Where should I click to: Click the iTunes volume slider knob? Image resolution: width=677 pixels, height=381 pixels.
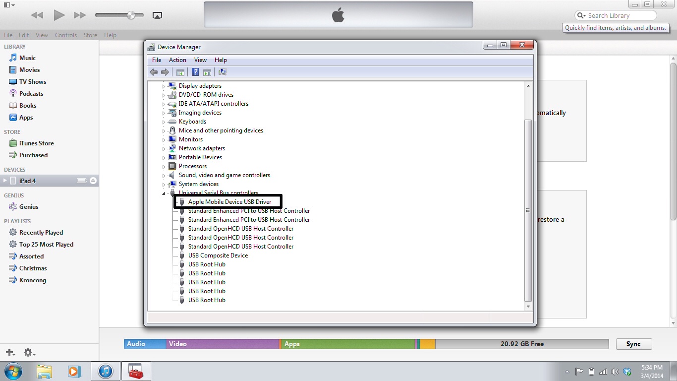pos(131,15)
